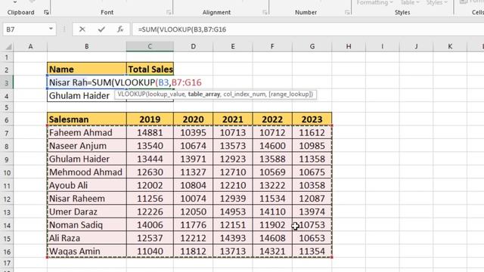The width and height of the screenshot is (484, 272).
Task: Click cell with value 12923
Action: point(233,159)
